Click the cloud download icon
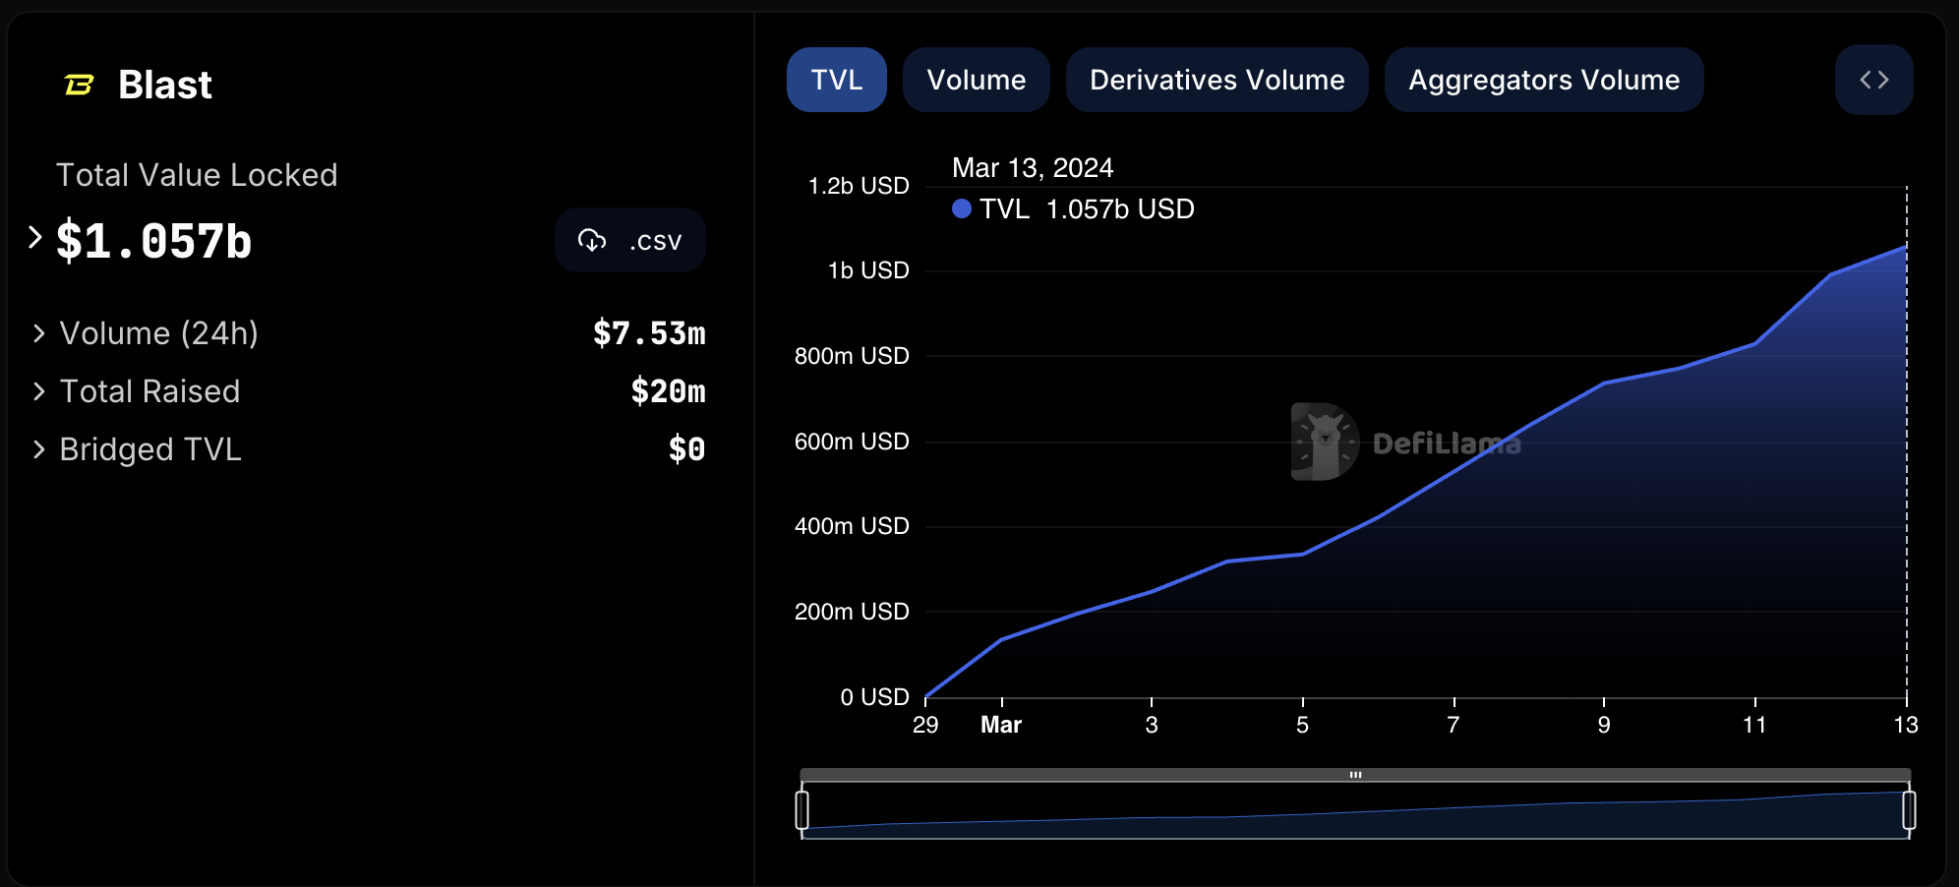Viewport: 1959px width, 887px height. (x=592, y=240)
